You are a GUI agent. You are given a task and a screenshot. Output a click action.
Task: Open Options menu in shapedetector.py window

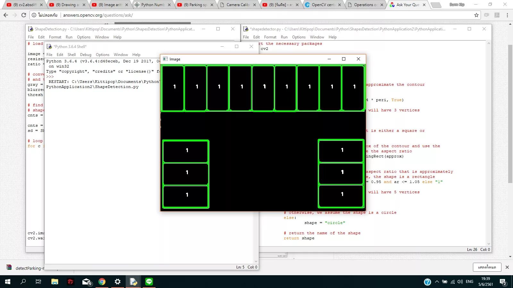(299, 37)
